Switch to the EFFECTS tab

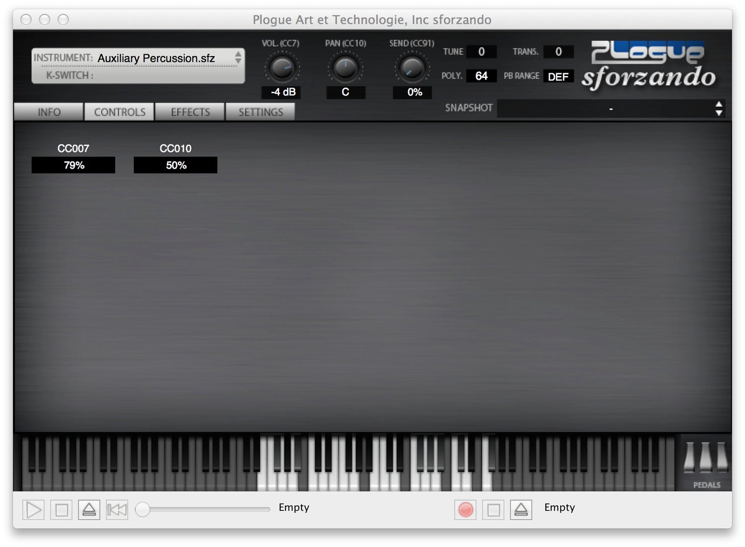[190, 112]
